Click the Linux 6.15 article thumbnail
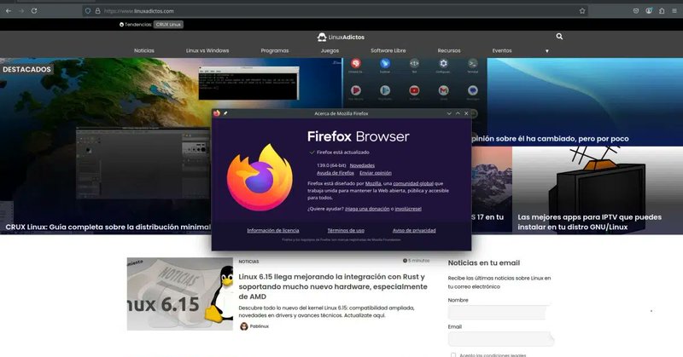 pyautogui.click(x=180, y=294)
